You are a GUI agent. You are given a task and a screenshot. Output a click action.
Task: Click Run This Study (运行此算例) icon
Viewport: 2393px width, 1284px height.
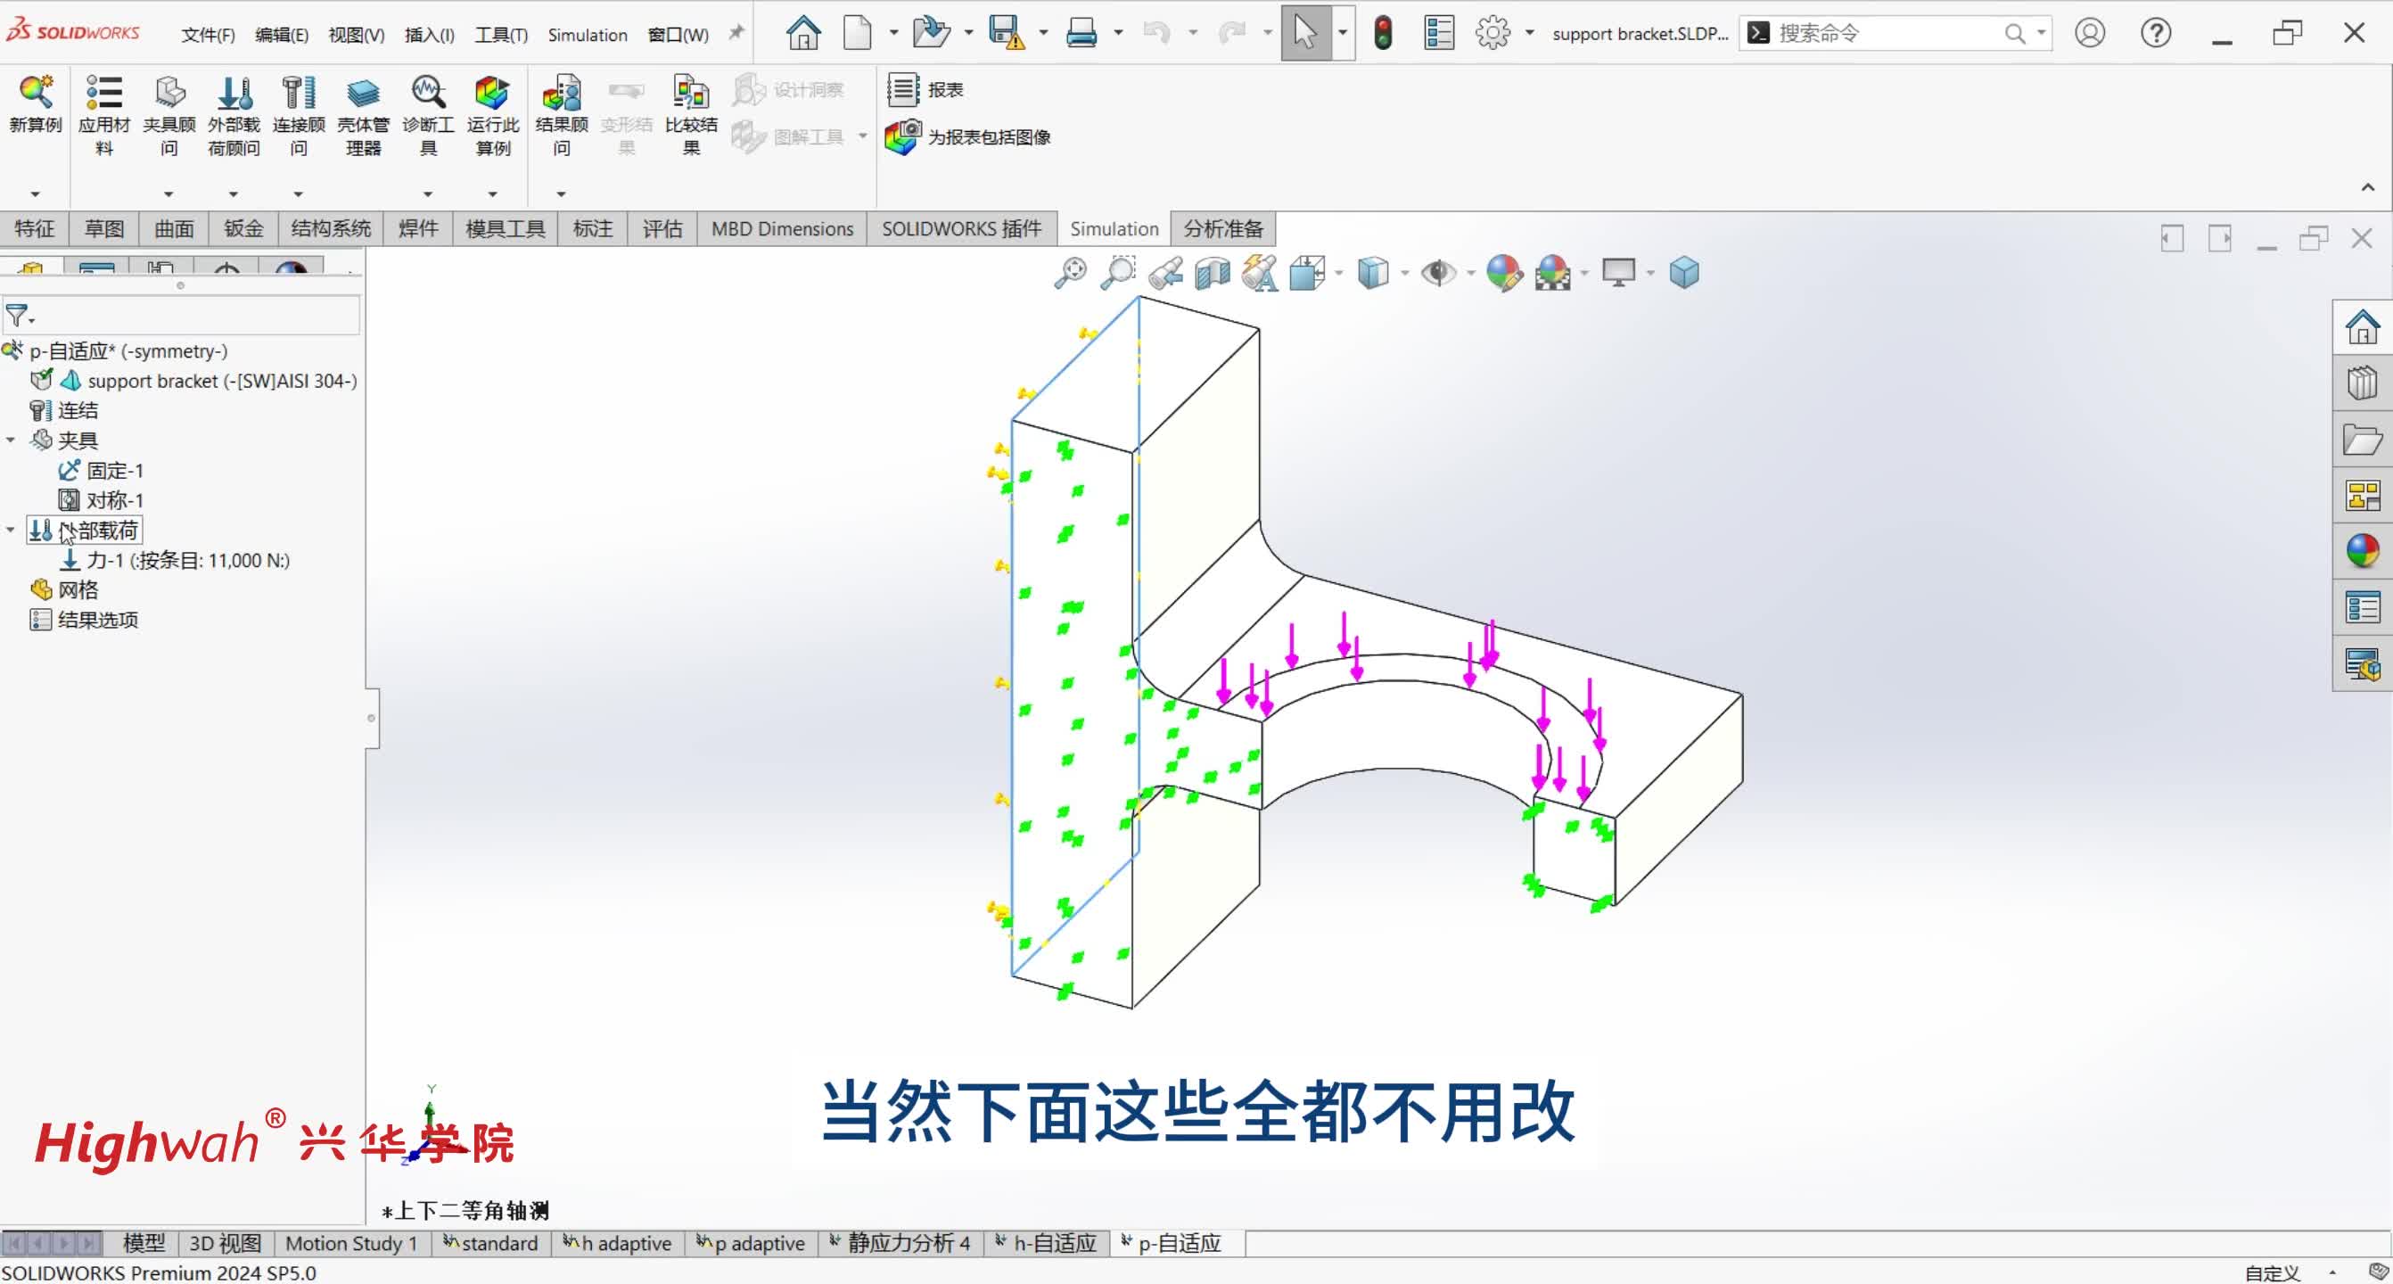click(491, 93)
